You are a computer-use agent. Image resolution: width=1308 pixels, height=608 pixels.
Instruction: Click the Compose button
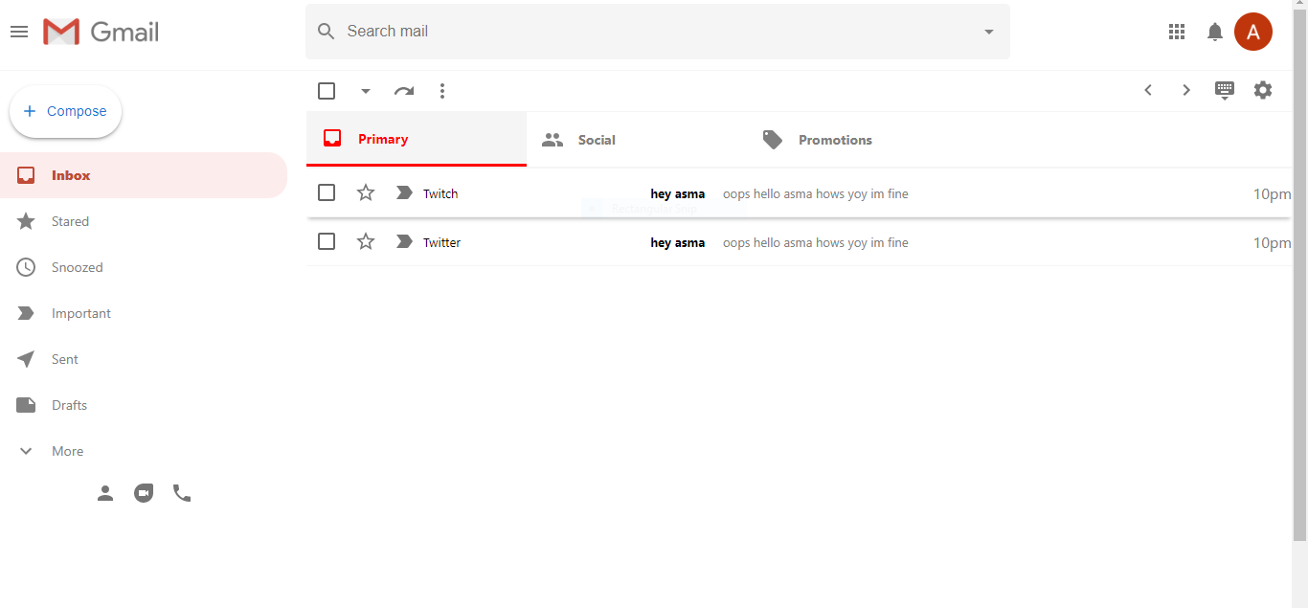pyautogui.click(x=65, y=111)
